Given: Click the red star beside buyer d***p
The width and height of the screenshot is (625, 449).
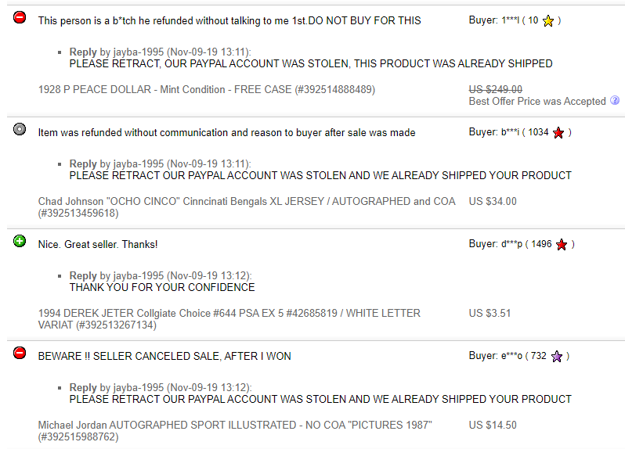Looking at the screenshot, I should tap(562, 244).
